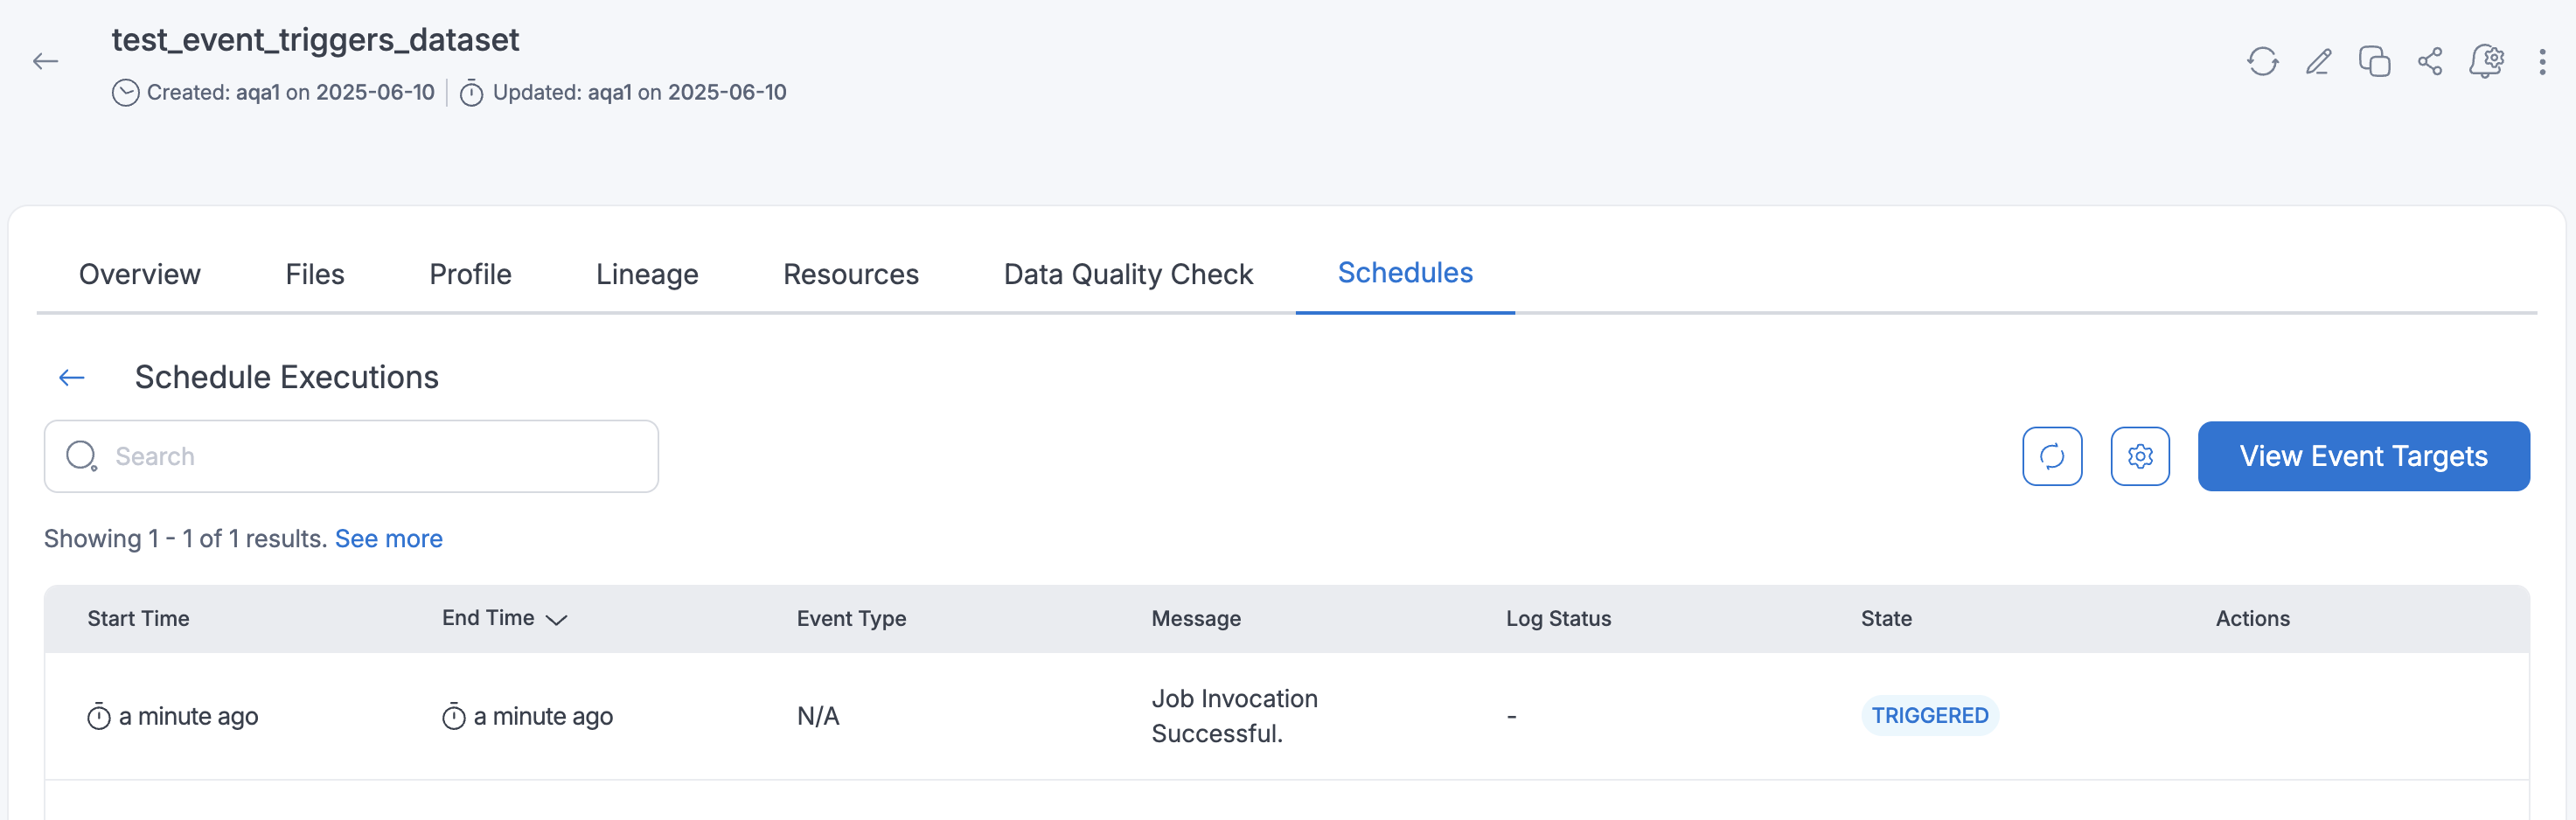Click the clone dataset icon
This screenshot has width=2576, height=820.
click(x=2374, y=62)
